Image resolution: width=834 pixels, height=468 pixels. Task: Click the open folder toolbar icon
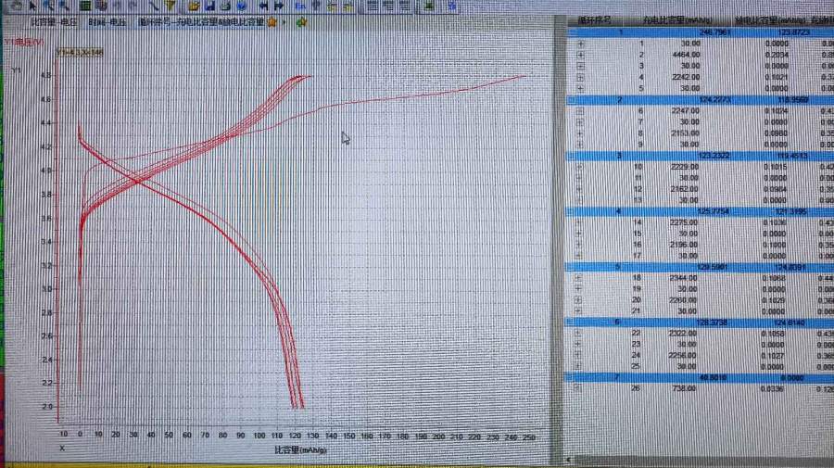tap(193, 5)
